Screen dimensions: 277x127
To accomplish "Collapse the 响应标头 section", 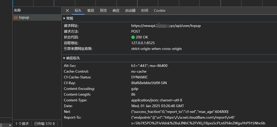I will click(x=71, y=58).
